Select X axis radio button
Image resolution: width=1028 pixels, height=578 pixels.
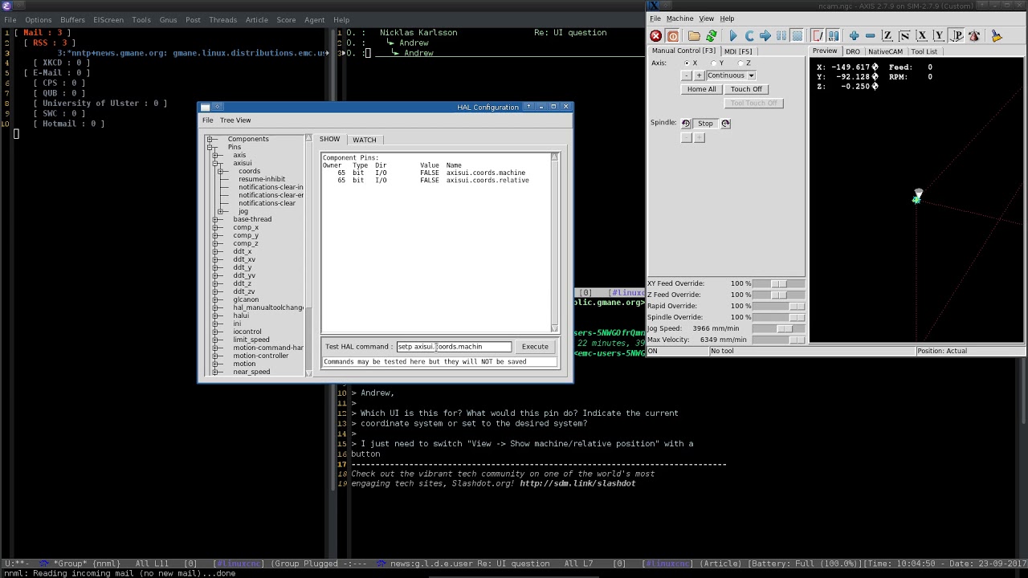coord(686,63)
